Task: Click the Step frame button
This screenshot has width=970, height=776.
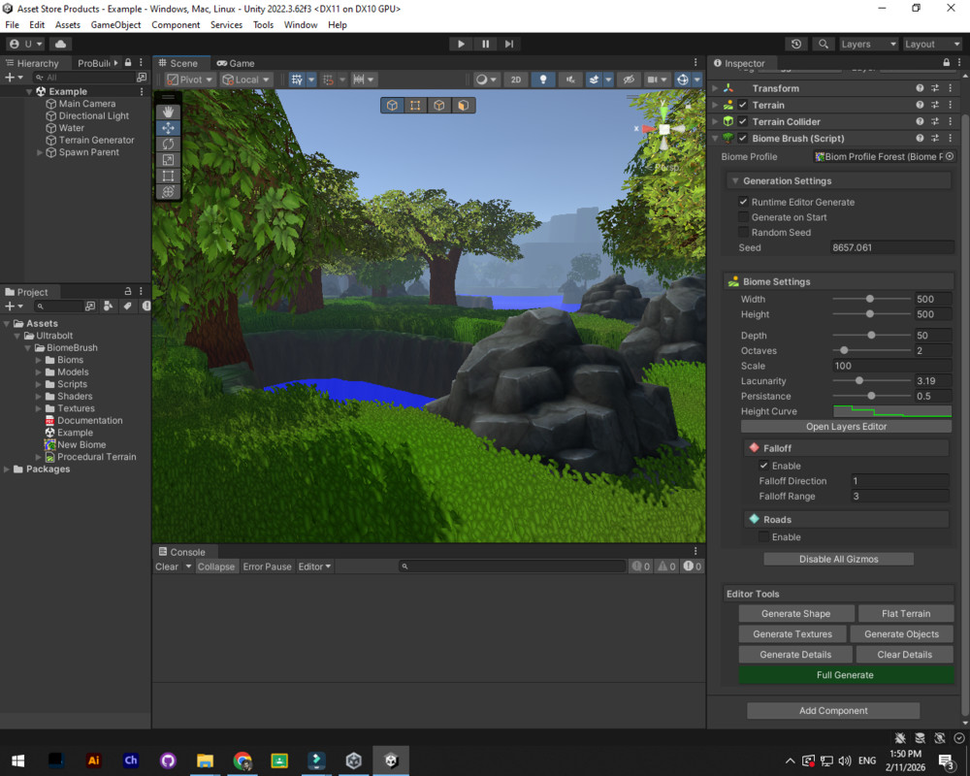Action: click(x=508, y=44)
